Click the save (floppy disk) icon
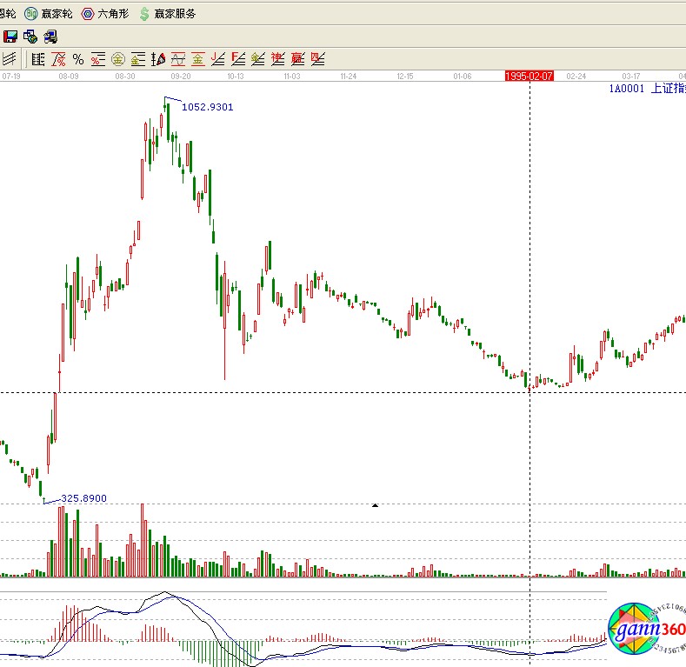The height and width of the screenshot is (667, 686). (10, 37)
